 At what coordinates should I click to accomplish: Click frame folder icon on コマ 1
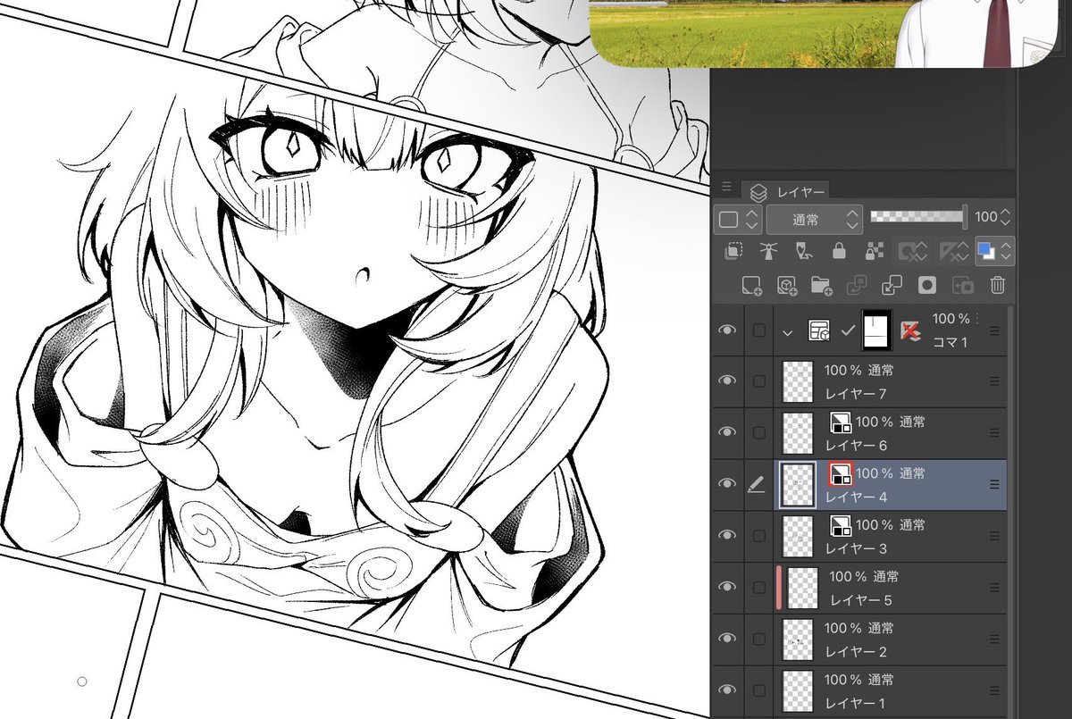pos(818,331)
